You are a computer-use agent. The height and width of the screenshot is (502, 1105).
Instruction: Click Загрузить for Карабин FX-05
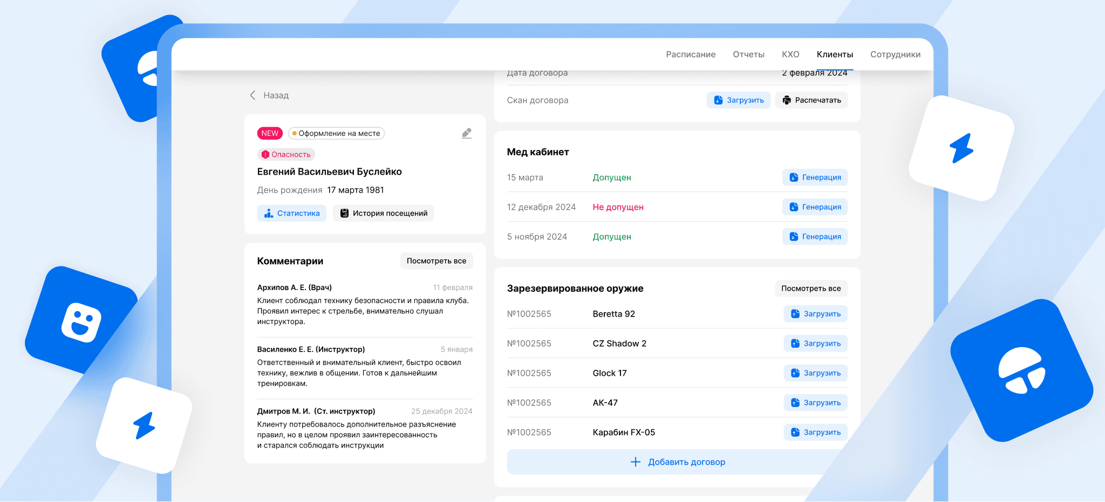(x=816, y=432)
